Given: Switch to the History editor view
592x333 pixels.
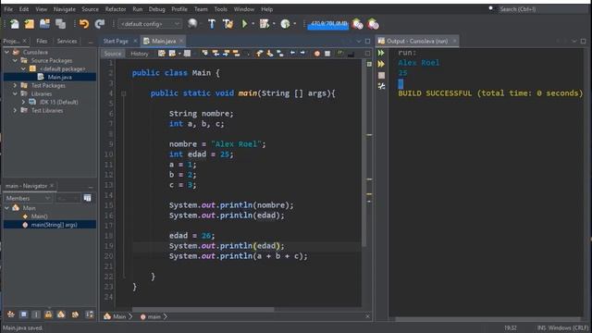Looking at the screenshot, I should click(x=140, y=54).
